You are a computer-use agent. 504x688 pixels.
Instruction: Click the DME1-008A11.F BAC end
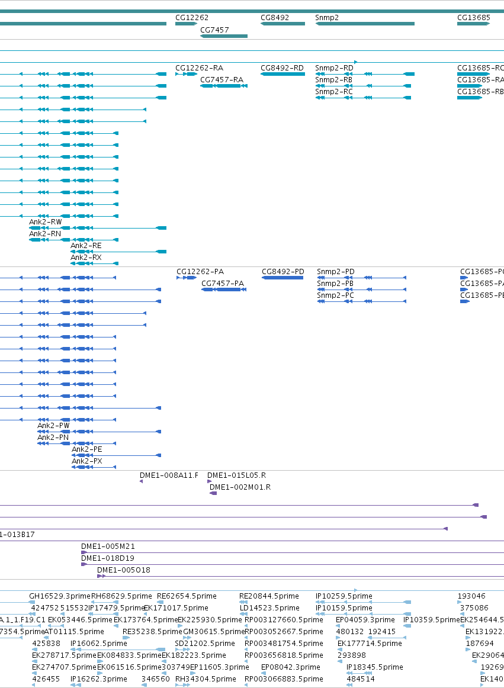(141, 481)
